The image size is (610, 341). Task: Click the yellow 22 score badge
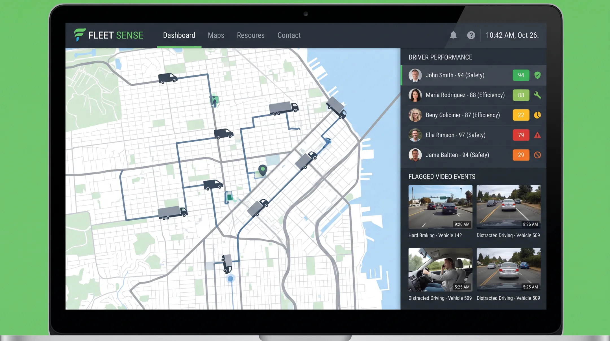pyautogui.click(x=521, y=115)
